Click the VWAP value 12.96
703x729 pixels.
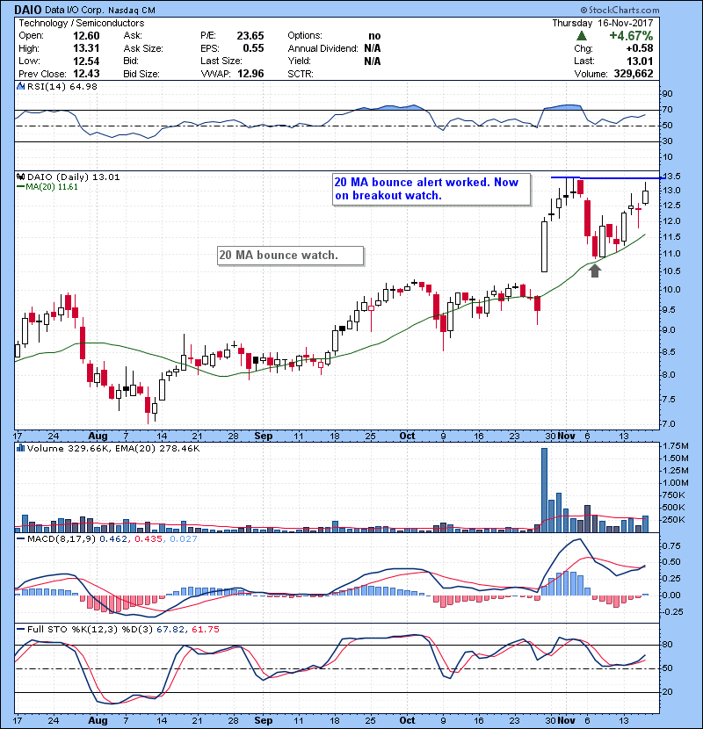pos(250,74)
